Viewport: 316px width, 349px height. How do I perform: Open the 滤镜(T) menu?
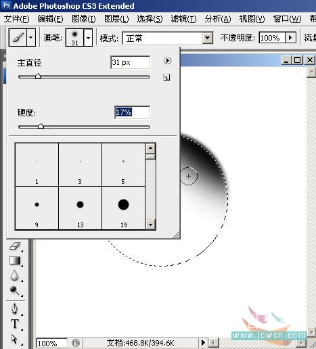pyautogui.click(x=183, y=19)
